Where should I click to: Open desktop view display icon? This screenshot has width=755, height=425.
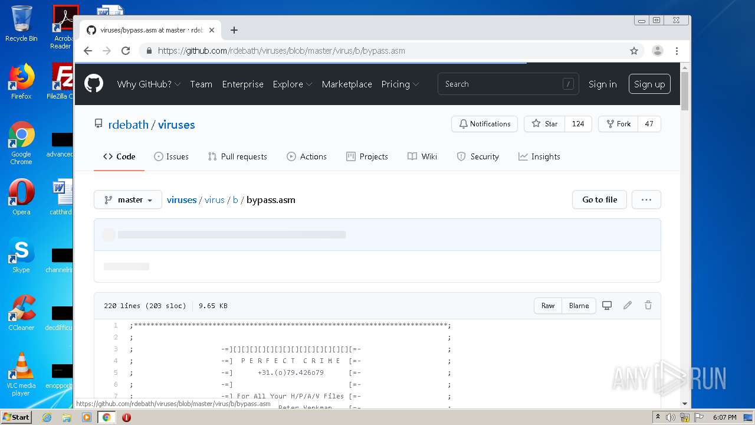click(x=607, y=305)
